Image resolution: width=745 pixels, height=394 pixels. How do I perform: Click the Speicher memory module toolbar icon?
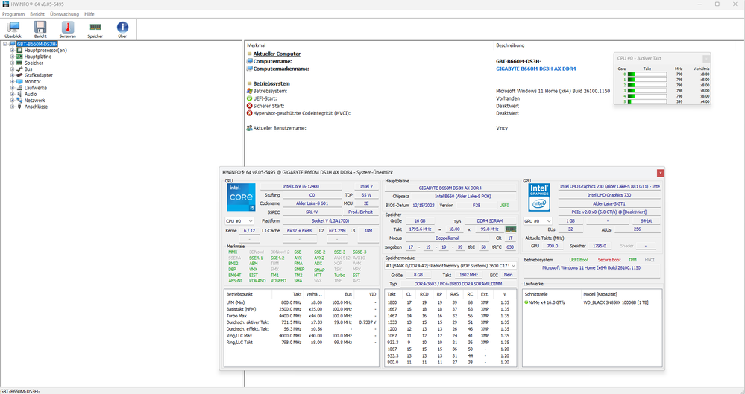[x=95, y=28]
